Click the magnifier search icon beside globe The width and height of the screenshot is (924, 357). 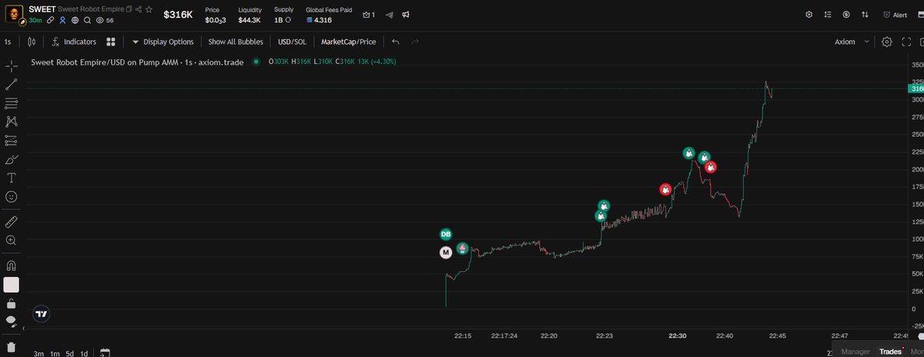click(87, 21)
